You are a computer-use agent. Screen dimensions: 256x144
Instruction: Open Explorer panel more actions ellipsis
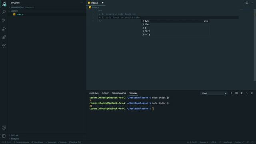pyautogui.click(x=82, y=3)
